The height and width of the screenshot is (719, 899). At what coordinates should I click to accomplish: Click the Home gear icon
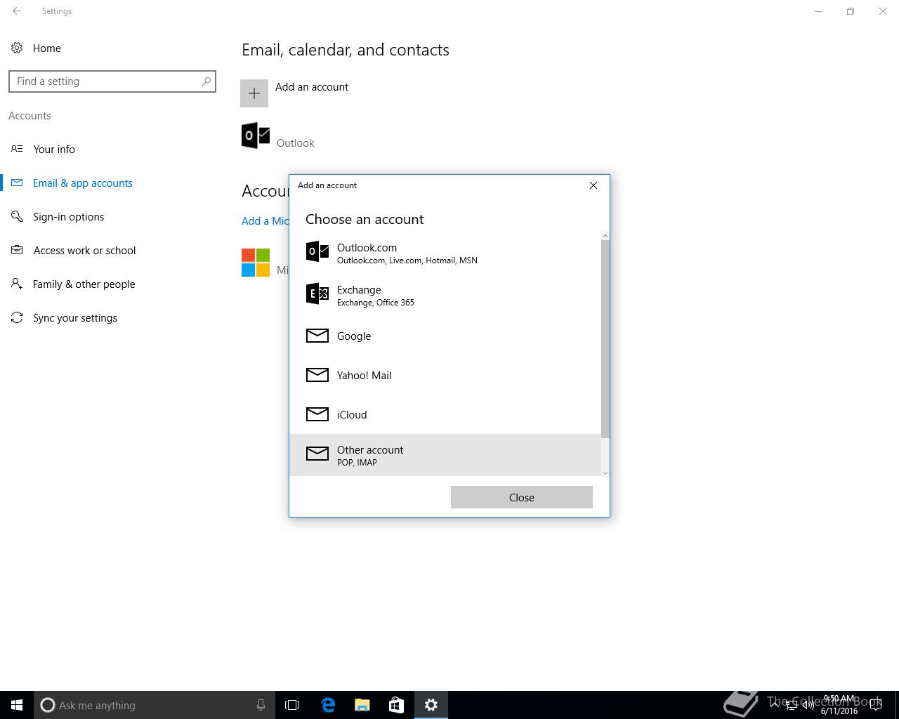point(17,48)
